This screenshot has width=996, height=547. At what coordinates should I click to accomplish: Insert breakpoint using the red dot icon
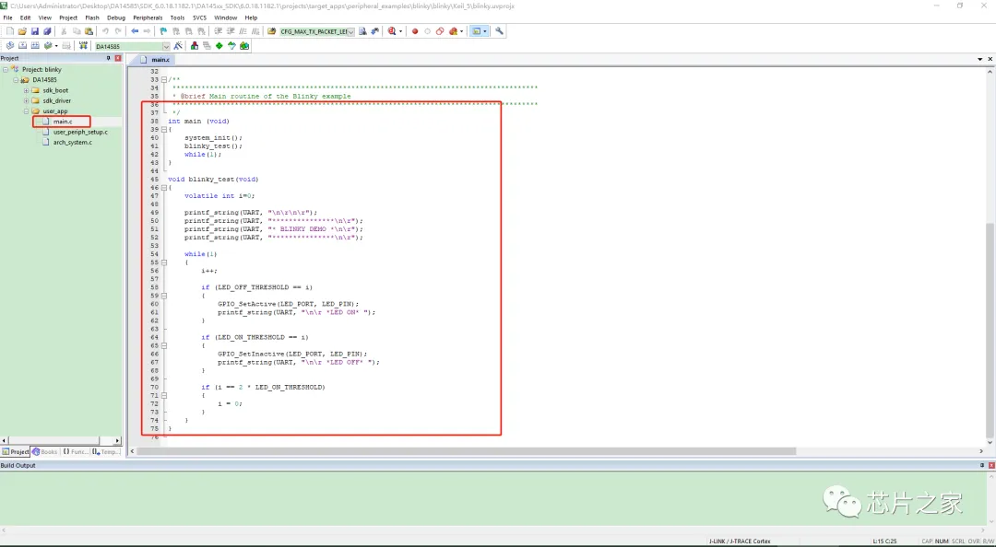tap(415, 31)
